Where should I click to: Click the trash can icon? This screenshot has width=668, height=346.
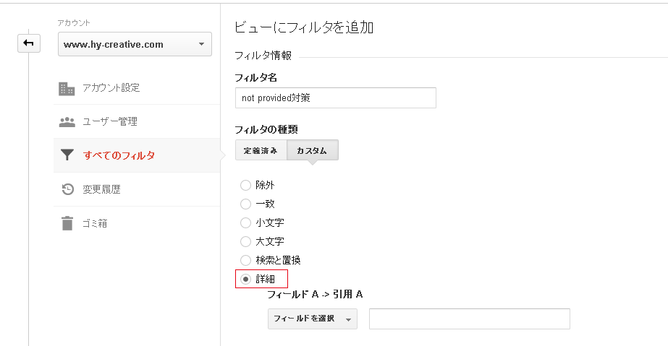point(67,223)
